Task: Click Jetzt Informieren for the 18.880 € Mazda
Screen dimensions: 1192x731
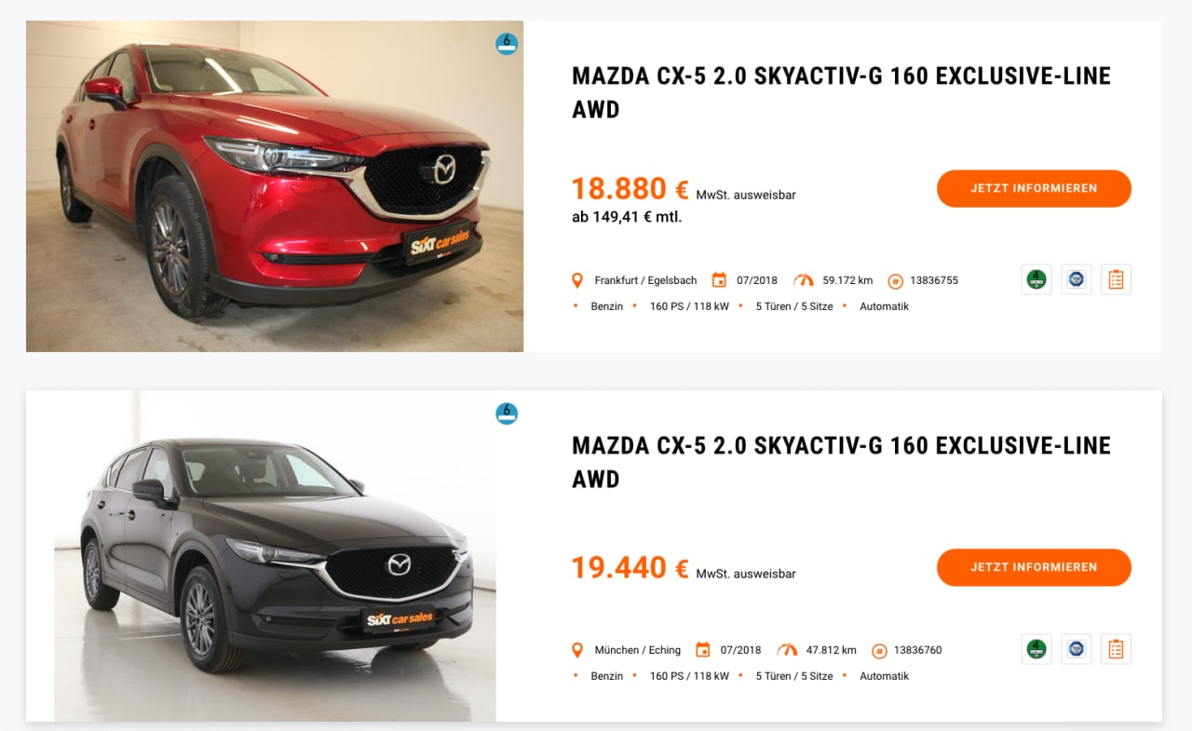Action: point(1034,188)
